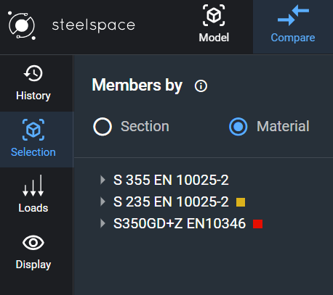Image resolution: width=333 pixels, height=295 pixels.
Task: Open the History clock icon
Action: click(x=33, y=73)
